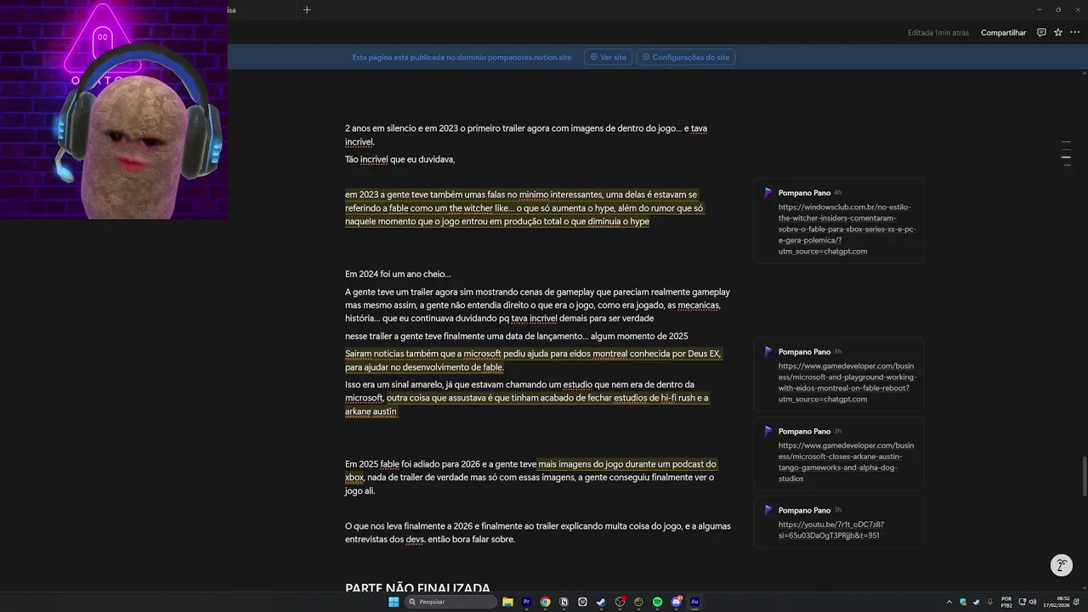Favorite this page with the star icon

tap(1058, 32)
